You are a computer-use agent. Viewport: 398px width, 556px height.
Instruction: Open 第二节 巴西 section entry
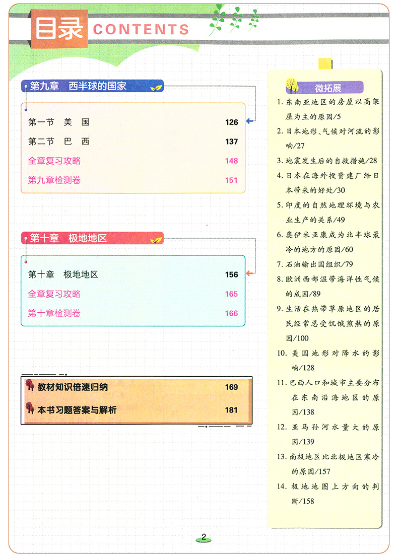click(x=59, y=142)
